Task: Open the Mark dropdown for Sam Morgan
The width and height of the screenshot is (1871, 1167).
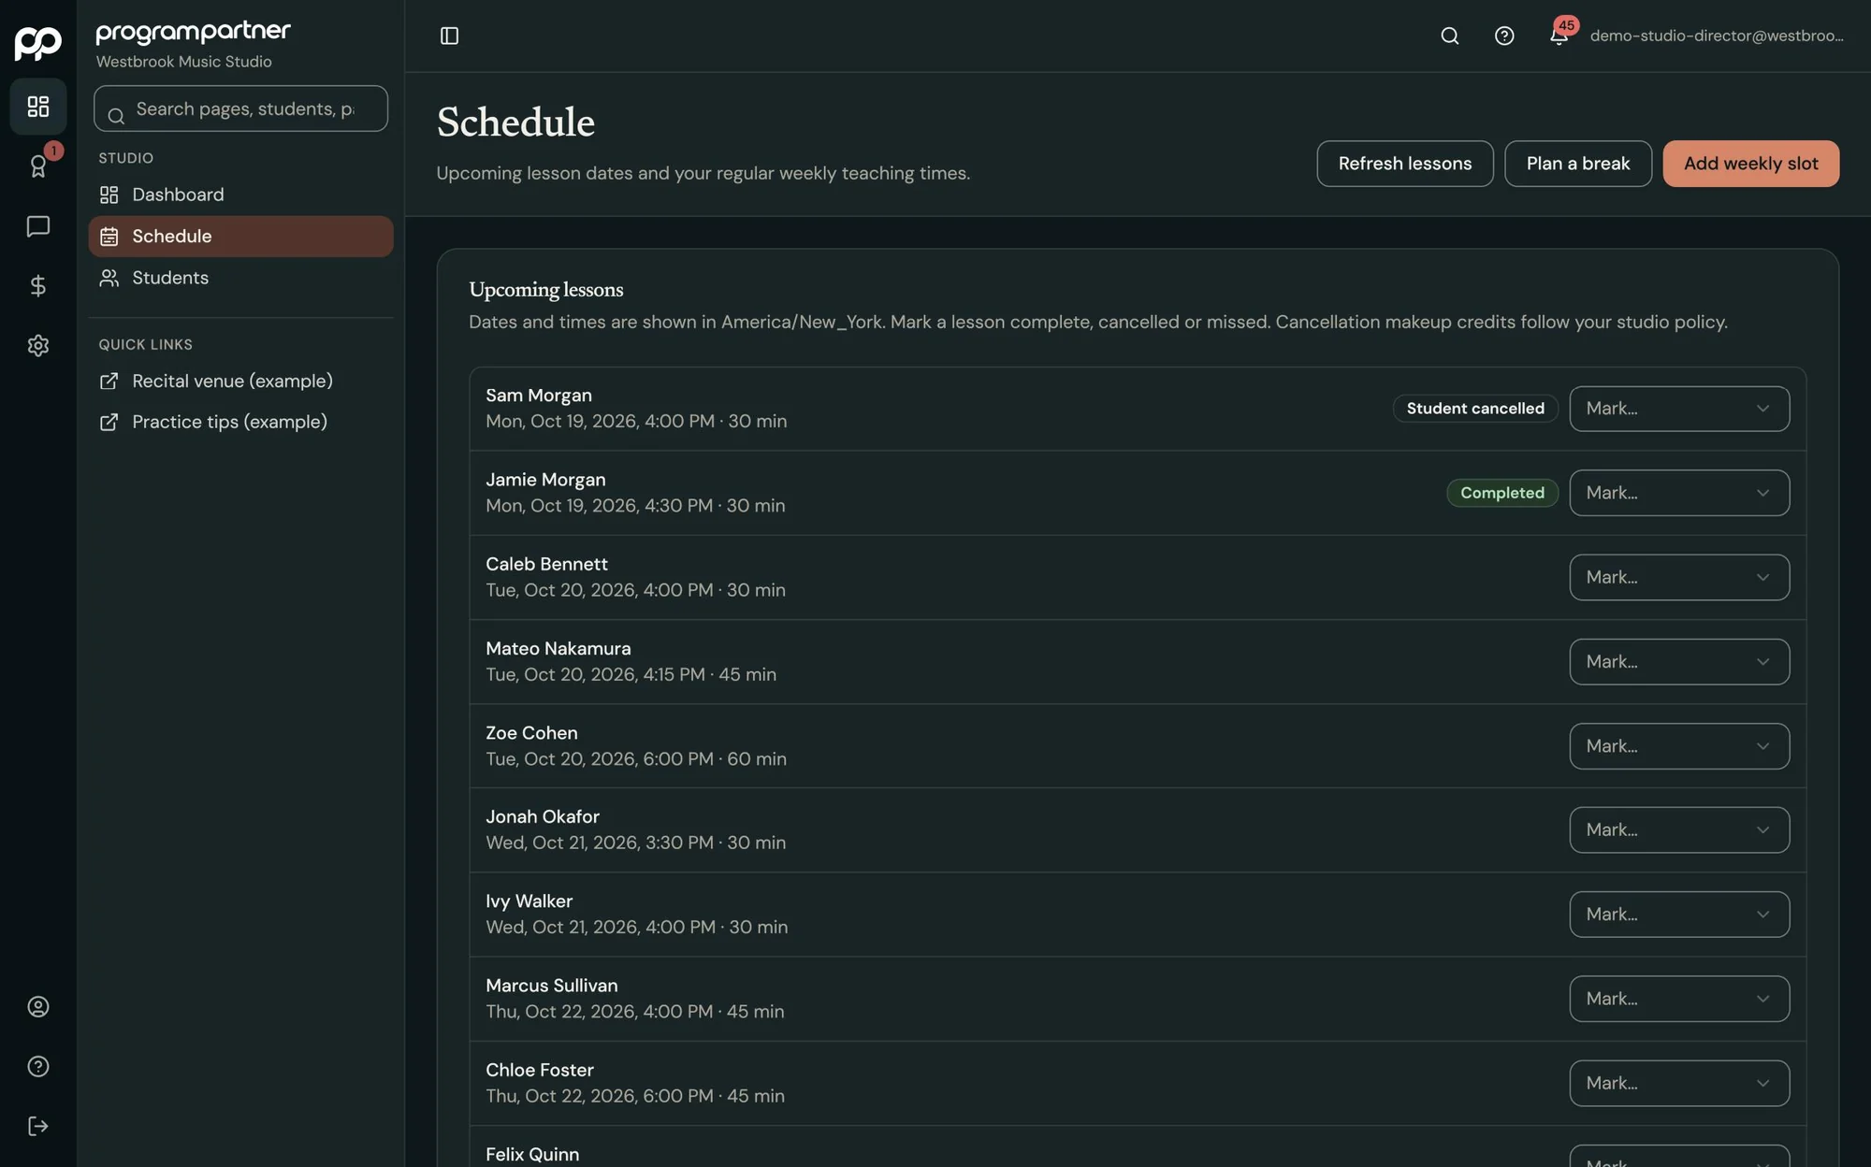Action: click(x=1679, y=409)
